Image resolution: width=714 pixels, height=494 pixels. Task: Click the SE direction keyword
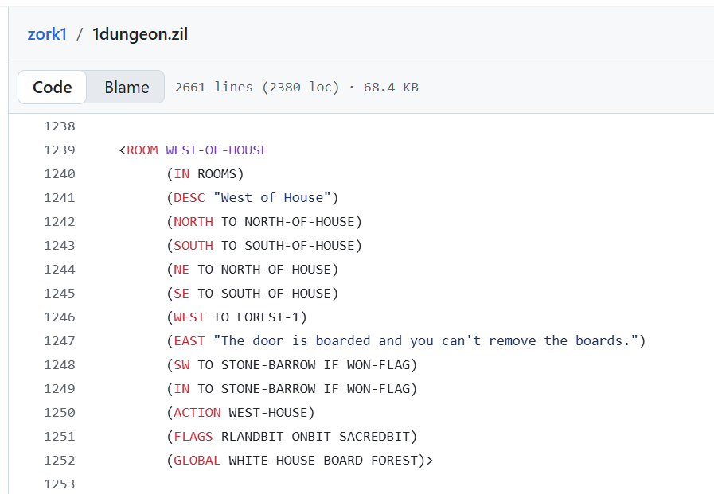pos(181,294)
